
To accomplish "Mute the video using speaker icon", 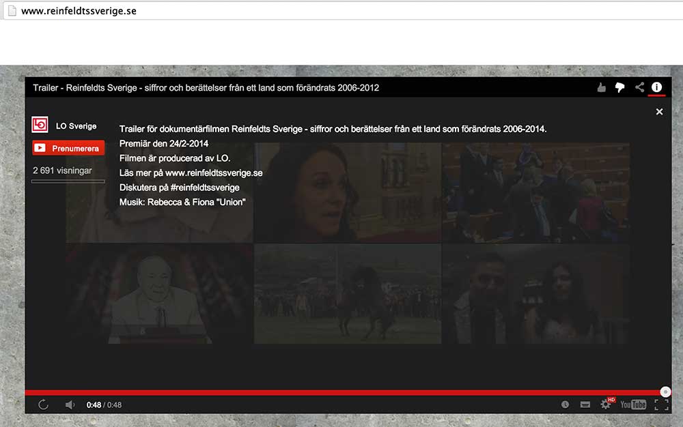I will tap(70, 404).
